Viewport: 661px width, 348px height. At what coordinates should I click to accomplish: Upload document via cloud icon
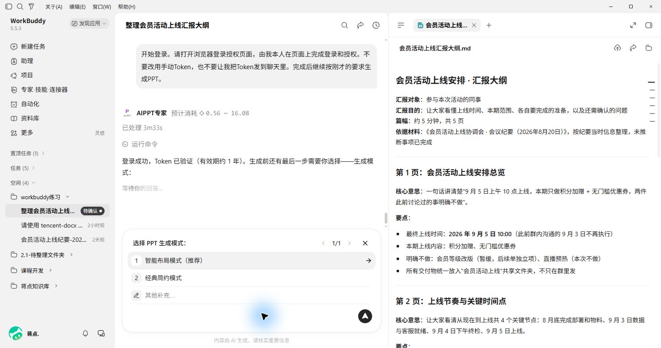[x=617, y=48]
